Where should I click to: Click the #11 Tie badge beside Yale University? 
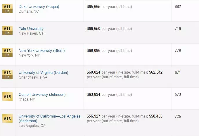[x=7, y=30]
